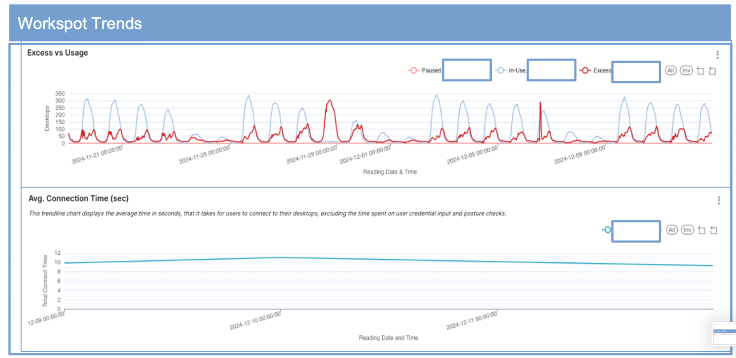Click x-axis label 2024-12-09 00:00:00 in top chart

click(x=579, y=155)
